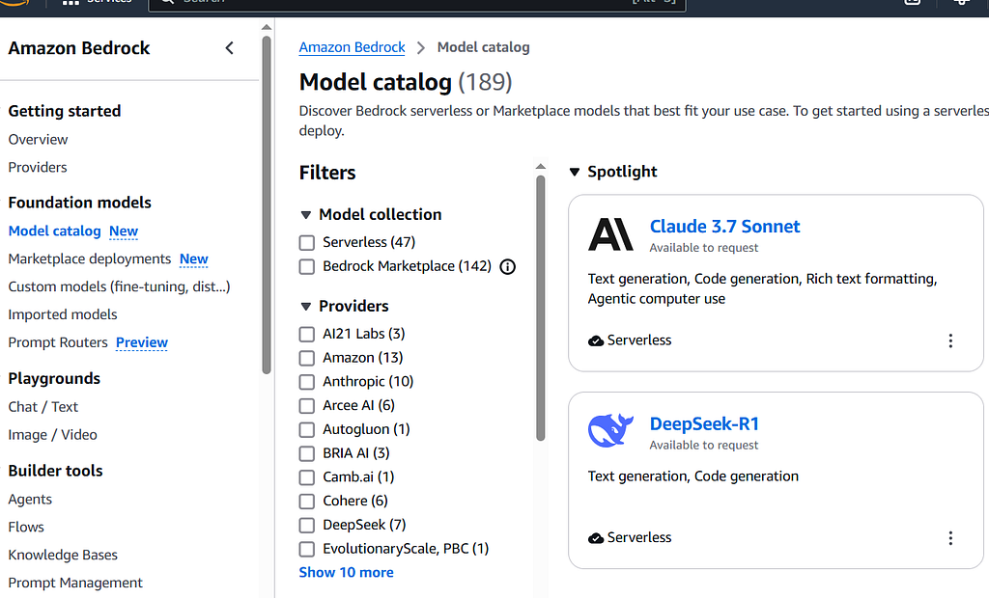
Task: Click sidebar scrollbar up arrow
Action: 267,27
